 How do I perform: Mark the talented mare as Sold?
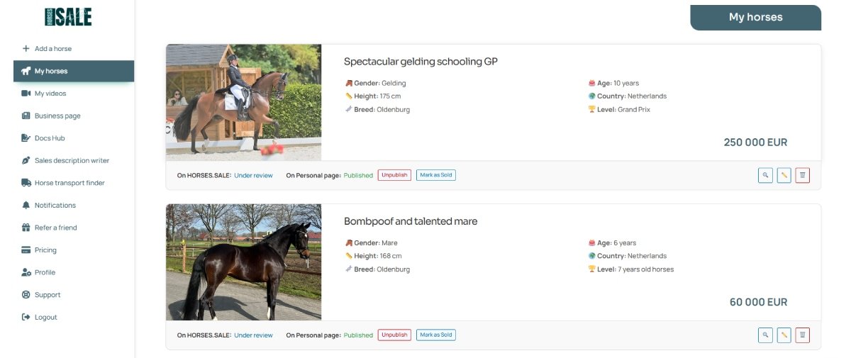tap(435, 335)
